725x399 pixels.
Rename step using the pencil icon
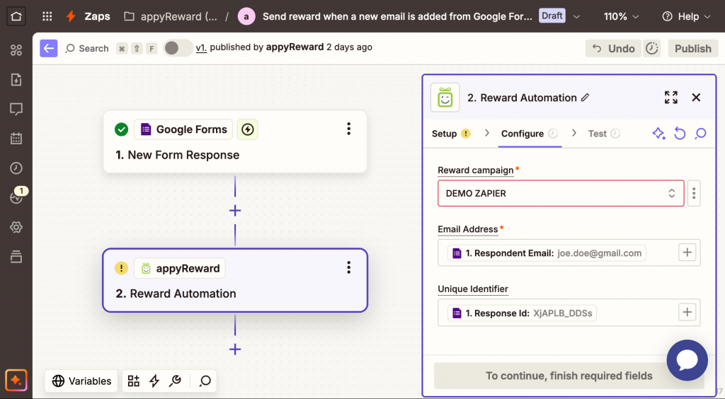(586, 98)
